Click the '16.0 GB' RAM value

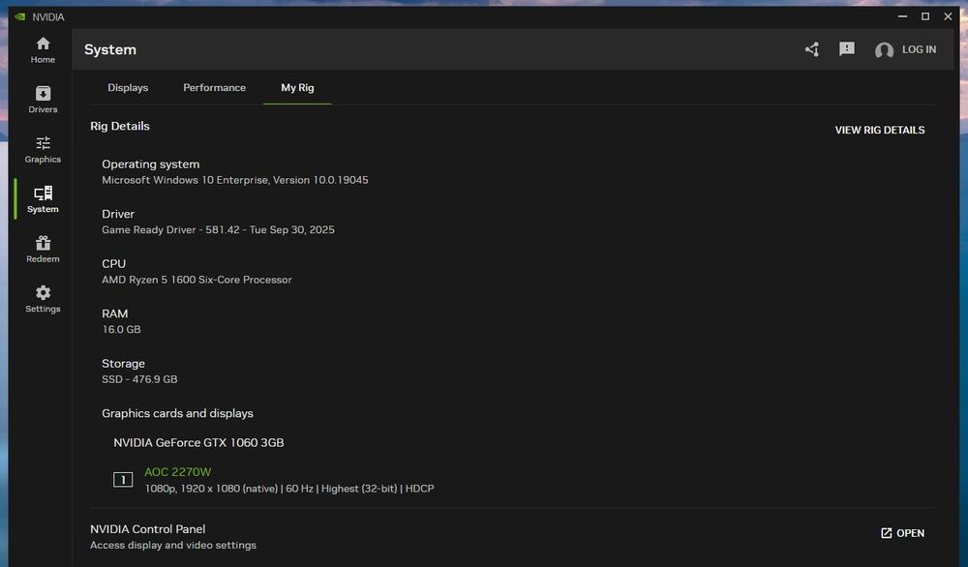[x=121, y=330]
